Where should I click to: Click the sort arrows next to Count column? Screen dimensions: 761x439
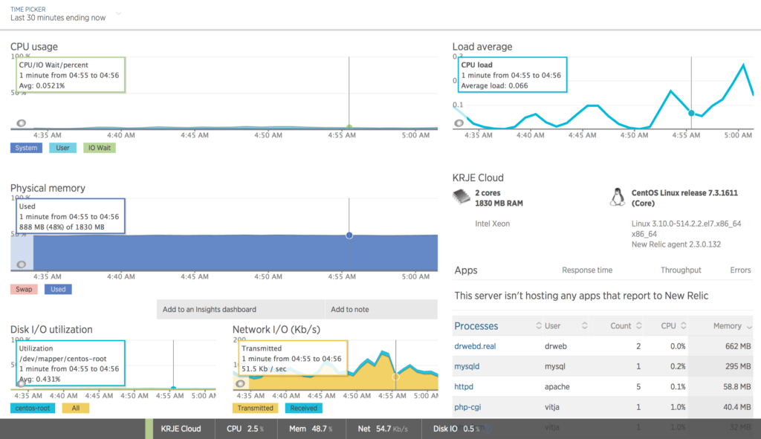(638, 326)
